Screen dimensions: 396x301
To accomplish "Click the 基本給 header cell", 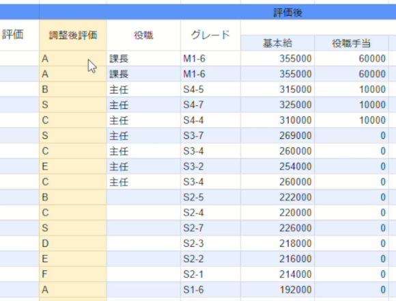I will tap(277, 43).
